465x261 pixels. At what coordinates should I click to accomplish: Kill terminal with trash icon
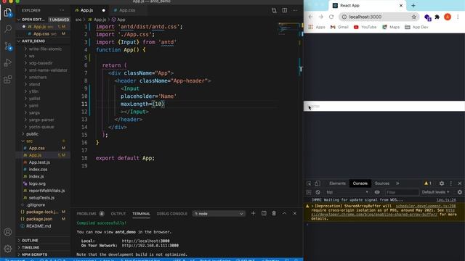point(274,213)
